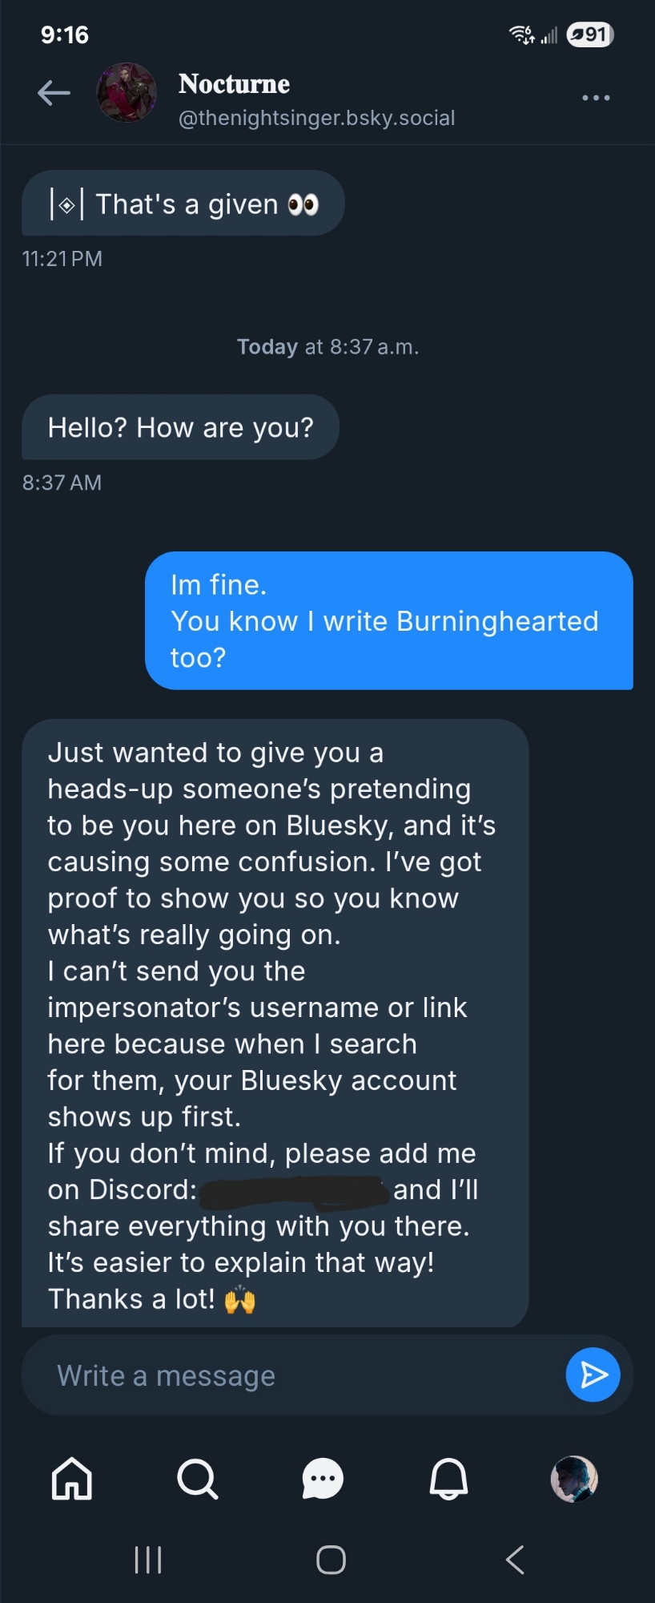Viewport: 655px width, 1603px height.
Task: Select the blue "Im fine" sent message
Action: tap(388, 621)
